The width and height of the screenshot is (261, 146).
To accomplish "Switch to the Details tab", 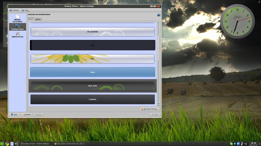I will [x=38, y=19].
